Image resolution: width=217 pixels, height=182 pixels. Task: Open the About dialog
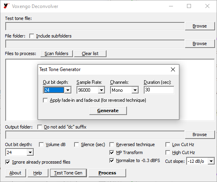(x=16, y=173)
